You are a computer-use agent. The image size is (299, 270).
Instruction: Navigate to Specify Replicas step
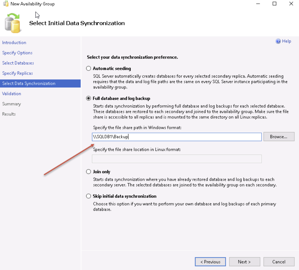[x=17, y=73]
